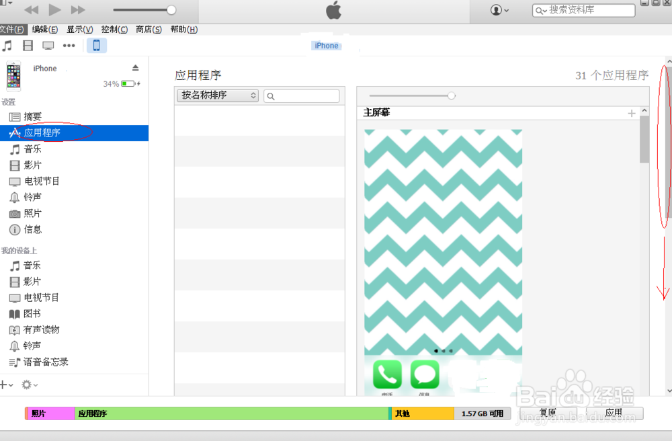Click the 照片 storage bar segment
The height and width of the screenshot is (441, 672).
(50, 413)
